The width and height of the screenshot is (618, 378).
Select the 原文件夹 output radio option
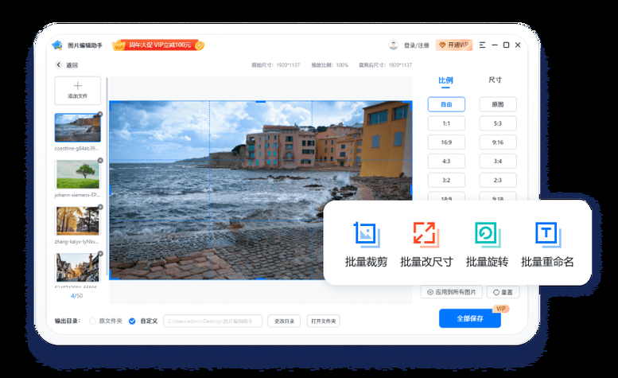coord(92,321)
